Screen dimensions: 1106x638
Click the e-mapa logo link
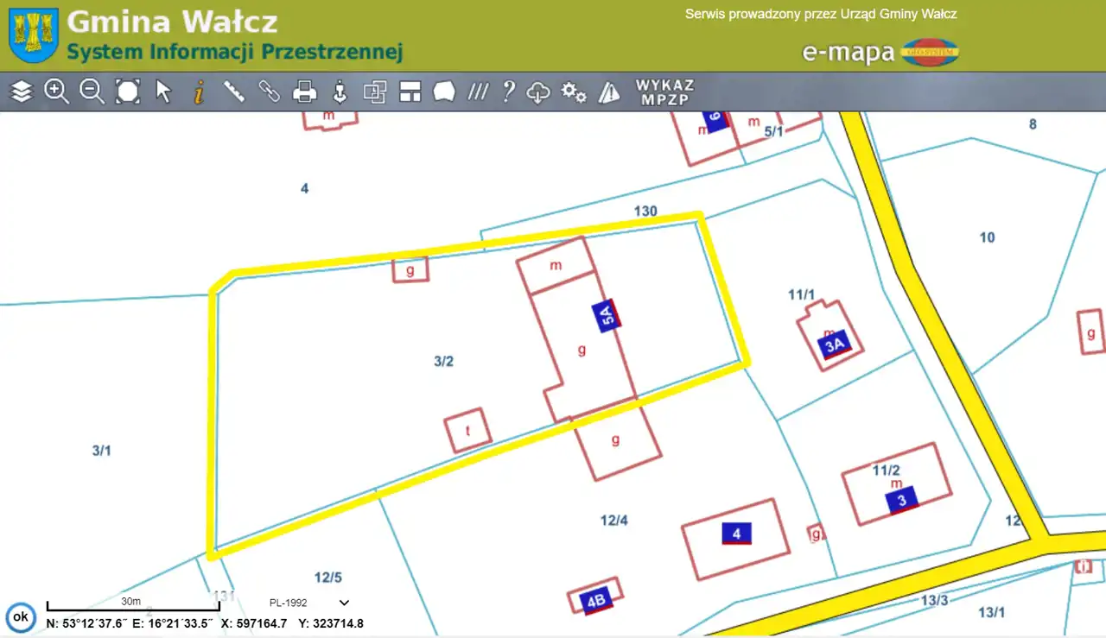pos(880,53)
